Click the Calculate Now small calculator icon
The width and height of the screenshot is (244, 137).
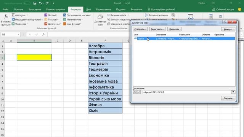coord(220,16)
